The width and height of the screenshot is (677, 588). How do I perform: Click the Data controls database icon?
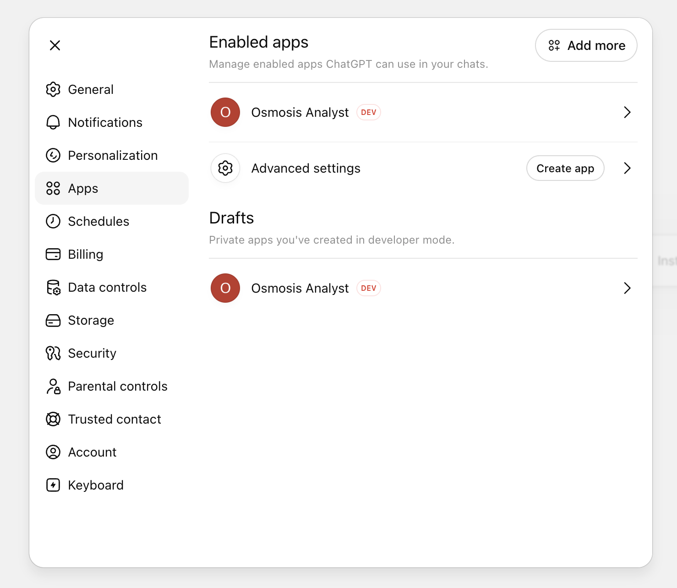[x=53, y=287]
